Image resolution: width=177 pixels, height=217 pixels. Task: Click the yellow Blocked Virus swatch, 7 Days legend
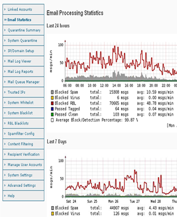pos(53,214)
